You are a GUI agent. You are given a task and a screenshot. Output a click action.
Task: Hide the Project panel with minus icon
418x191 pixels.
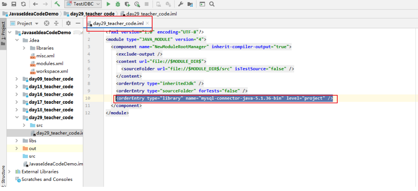(x=78, y=24)
